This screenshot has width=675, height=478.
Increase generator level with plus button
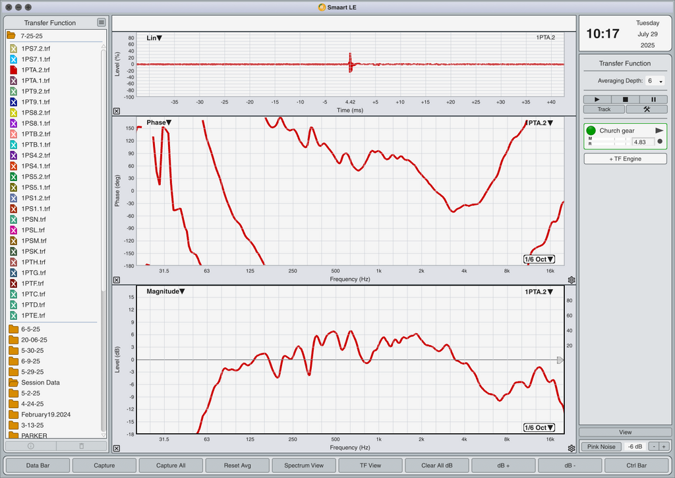664,446
